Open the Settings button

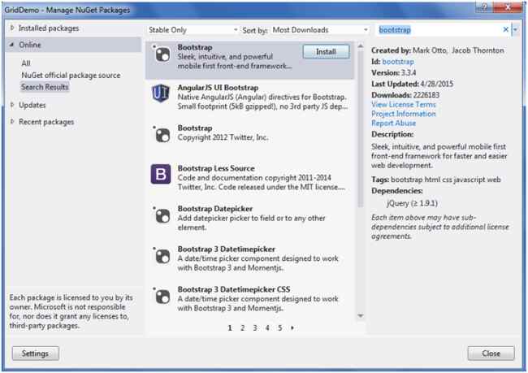click(36, 353)
